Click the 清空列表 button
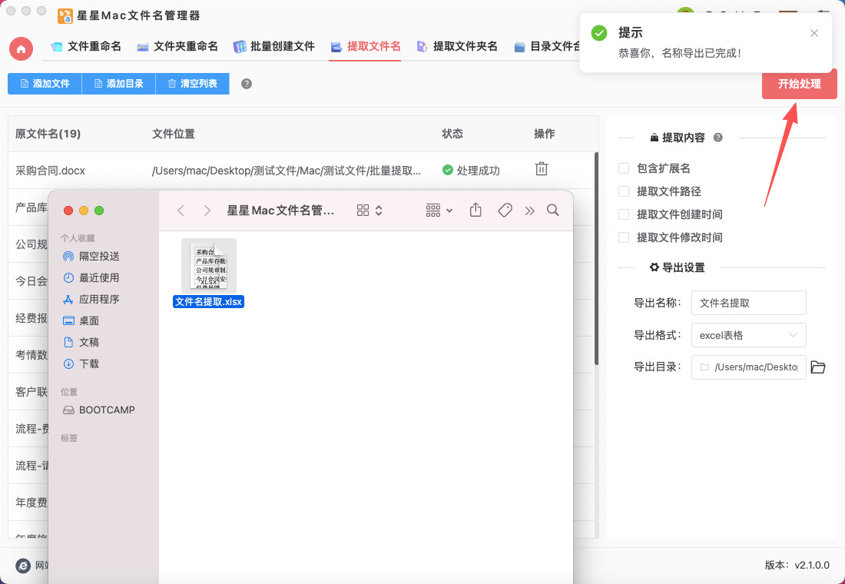 pyautogui.click(x=192, y=84)
